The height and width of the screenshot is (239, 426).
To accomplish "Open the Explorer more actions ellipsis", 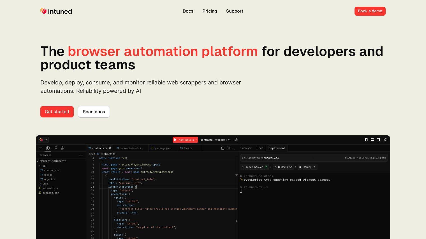I will (81, 155).
